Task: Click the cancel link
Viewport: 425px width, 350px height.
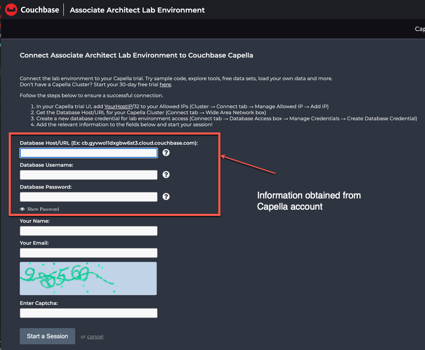Action: (95, 336)
